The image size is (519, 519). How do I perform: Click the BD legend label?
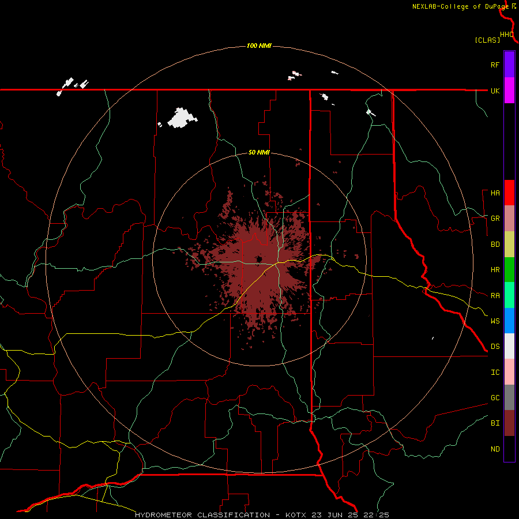coord(495,245)
